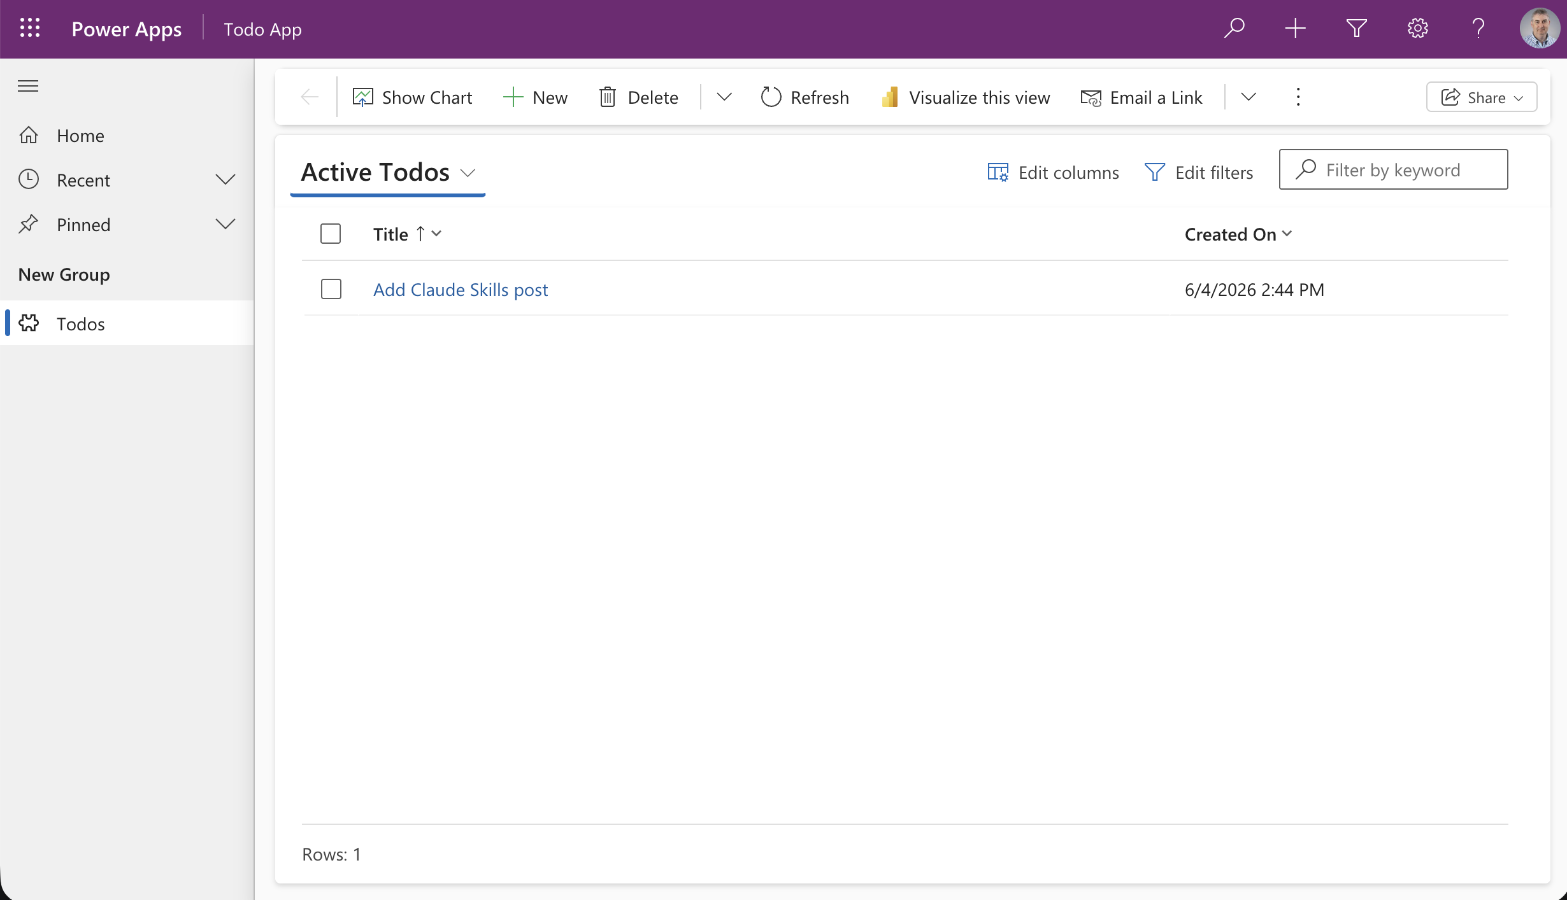Viewport: 1567px width, 900px height.
Task: Click the Recent clock icon
Action: click(x=29, y=179)
